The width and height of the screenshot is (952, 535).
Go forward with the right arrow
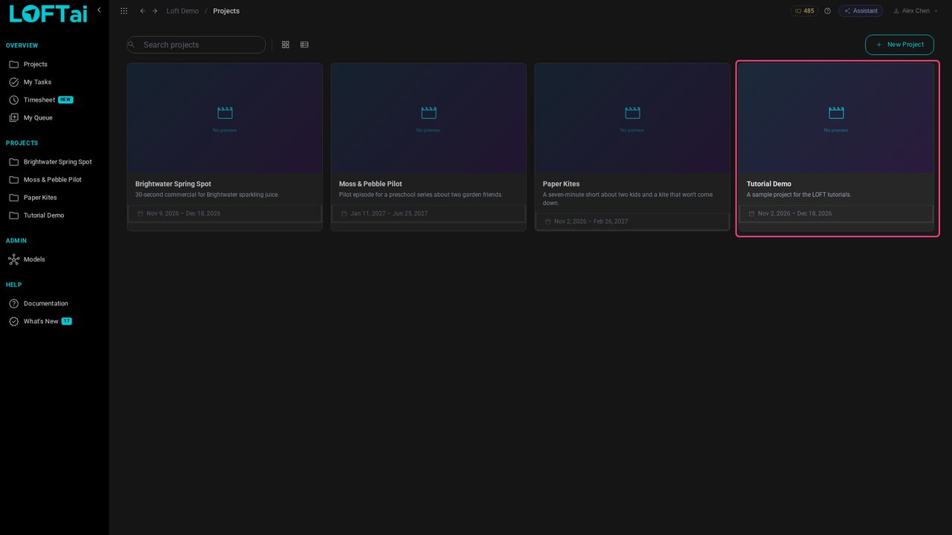(x=155, y=11)
